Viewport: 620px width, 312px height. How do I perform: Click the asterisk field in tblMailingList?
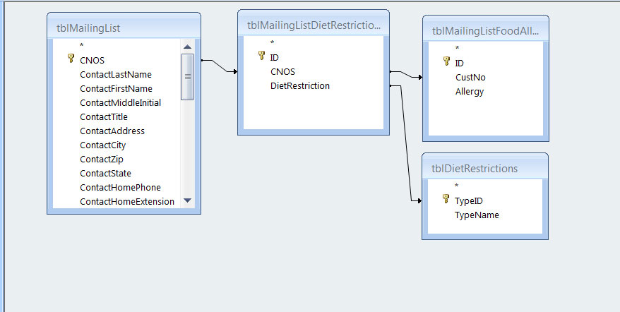tap(81, 46)
